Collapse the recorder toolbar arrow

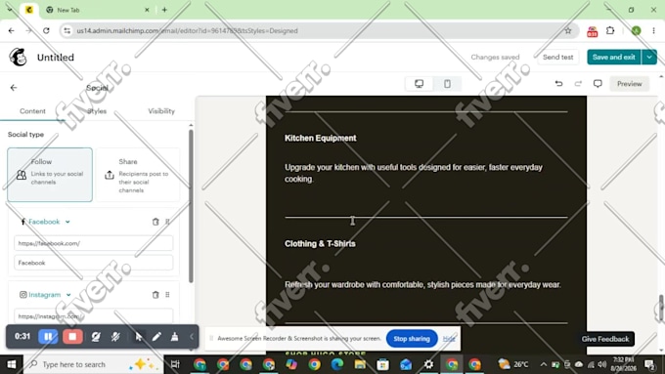tap(192, 337)
